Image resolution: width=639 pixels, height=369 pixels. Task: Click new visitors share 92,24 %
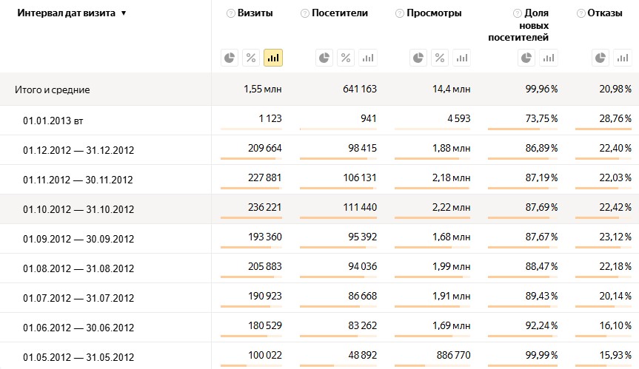click(x=541, y=326)
